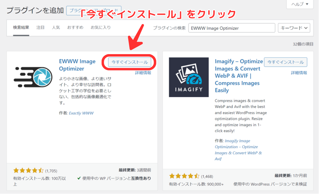Switch to the 検索結果 tab
The height and width of the screenshot is (194, 319).
coord(21,28)
